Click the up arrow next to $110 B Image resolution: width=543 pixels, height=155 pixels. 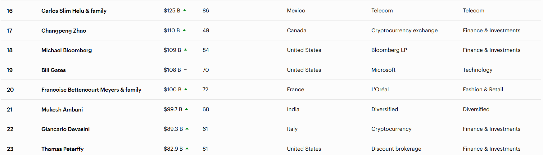(184, 30)
